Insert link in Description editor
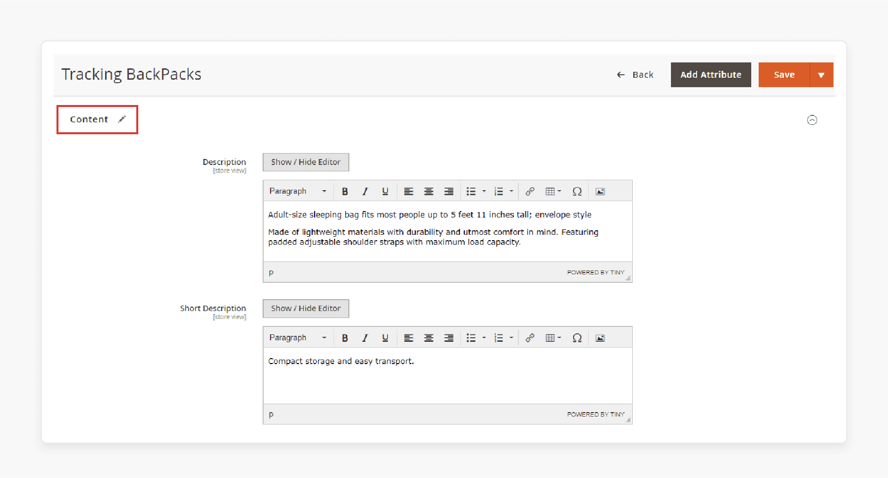The image size is (888, 478). click(530, 191)
